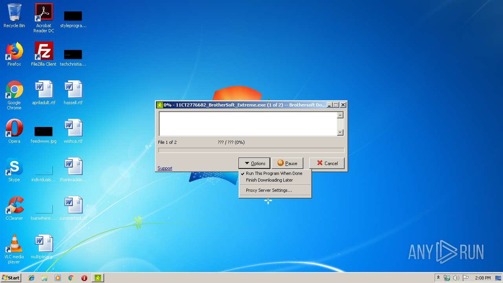This screenshot has width=503, height=283.
Task: Open VLC media player shortcut
Action: point(14,249)
